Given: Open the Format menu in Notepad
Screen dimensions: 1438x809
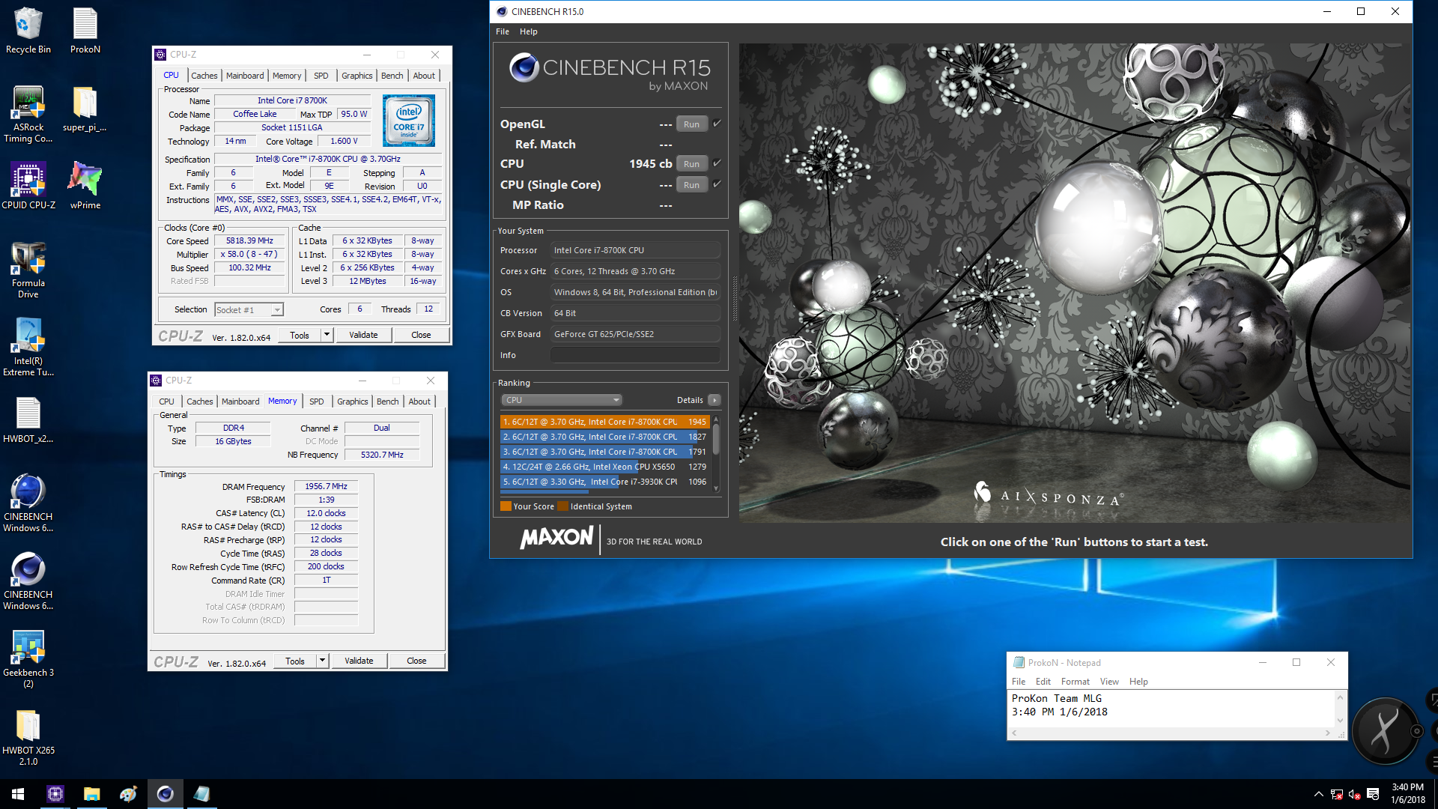Looking at the screenshot, I should point(1075,682).
